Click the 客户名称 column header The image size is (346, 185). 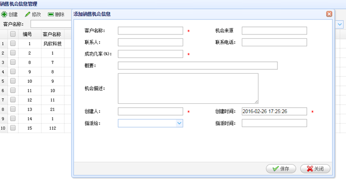pyautogui.click(x=53, y=34)
